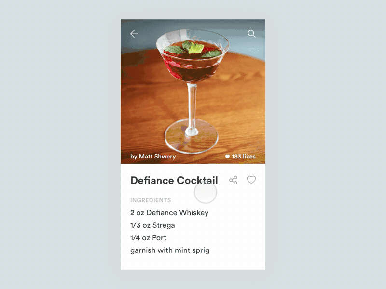Tap the garnish with mint sprig line
This screenshot has height=289, width=386.
[x=170, y=250]
